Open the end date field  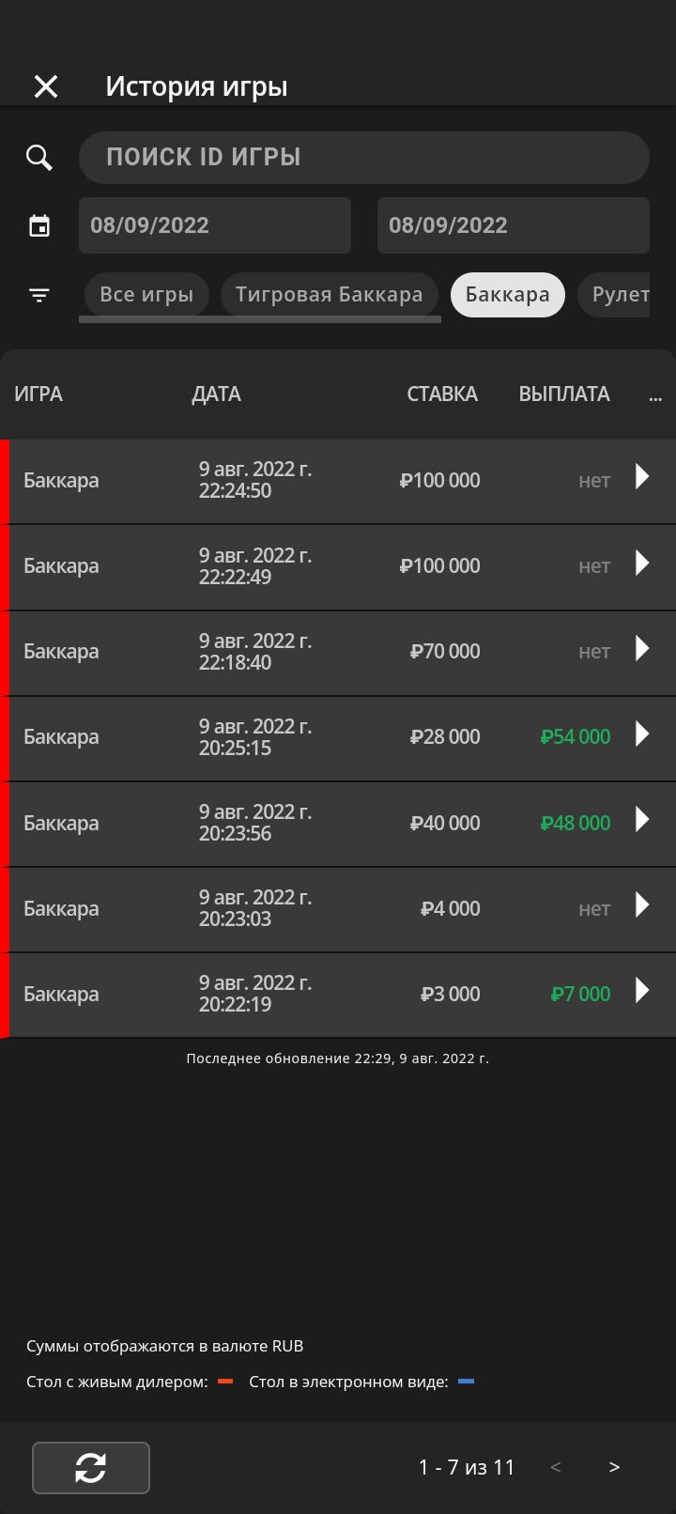click(x=513, y=225)
